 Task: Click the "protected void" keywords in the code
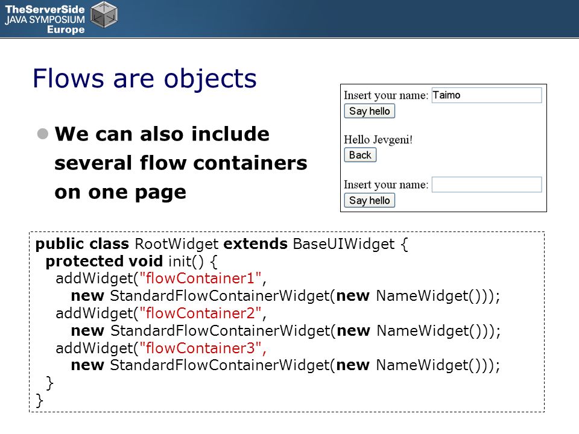coord(104,261)
